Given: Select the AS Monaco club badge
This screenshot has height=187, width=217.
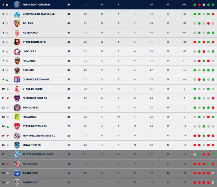Looking at the screenshot, I should pos(17,33).
